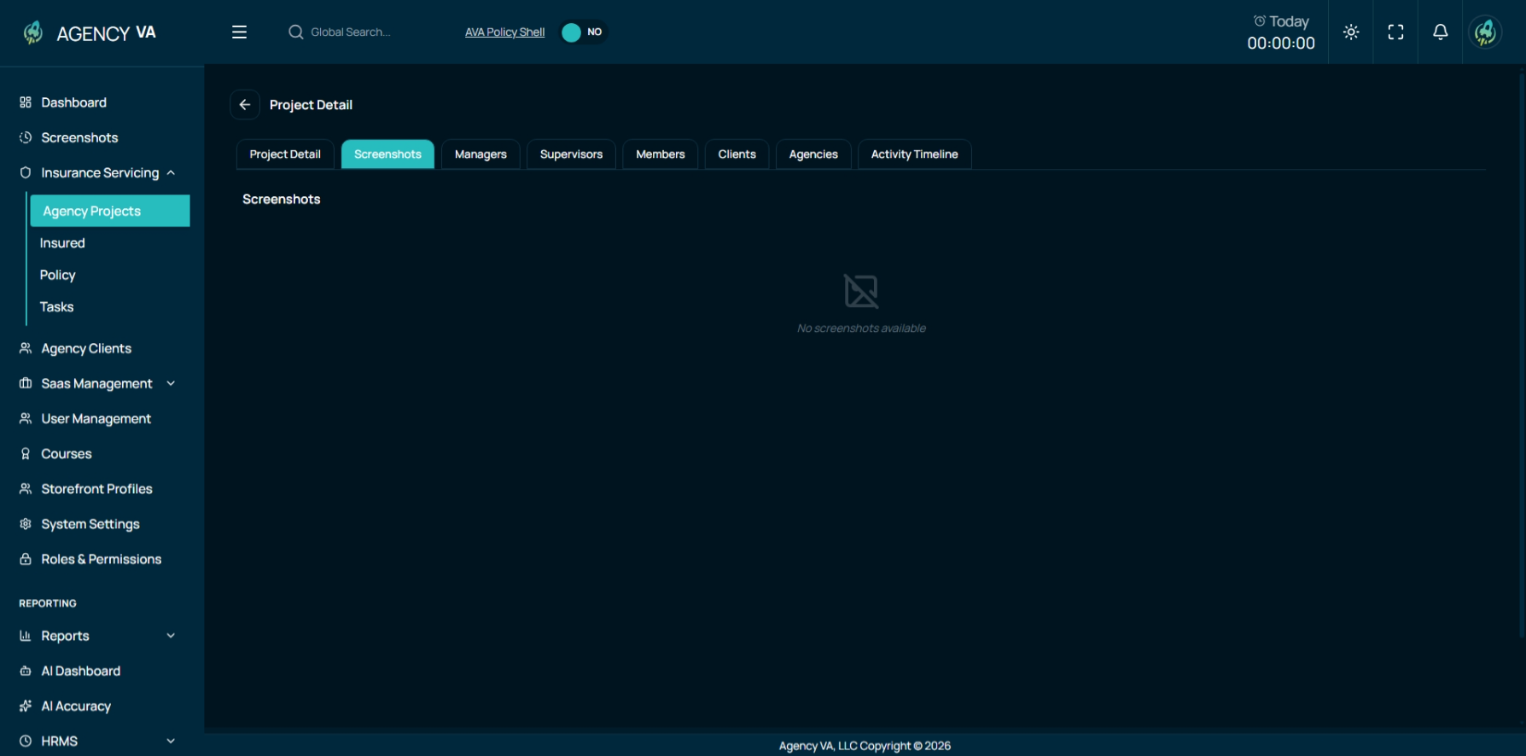Open the user profile avatar
1526x756 pixels.
coord(1485,32)
